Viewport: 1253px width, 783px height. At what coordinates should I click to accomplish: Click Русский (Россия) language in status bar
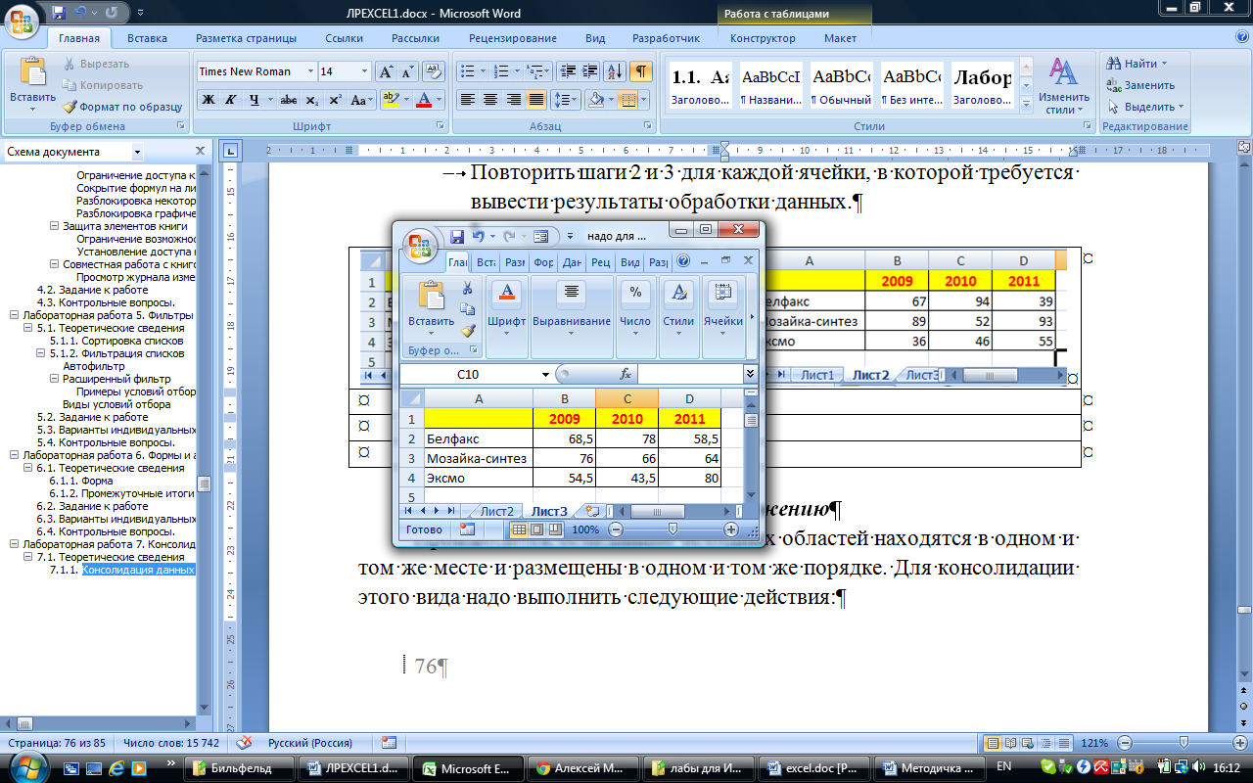click(310, 743)
